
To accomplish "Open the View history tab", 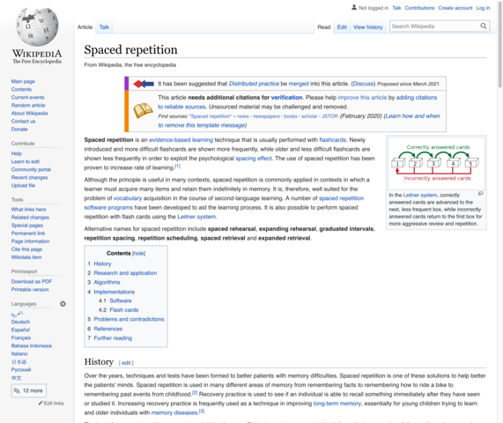I will pyautogui.click(x=368, y=27).
